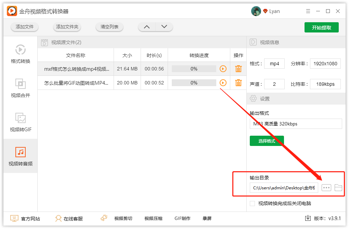The width and height of the screenshot is (349, 229).
Task: Click the 20.00 MB size cell
Action: pyautogui.click(x=127, y=83)
